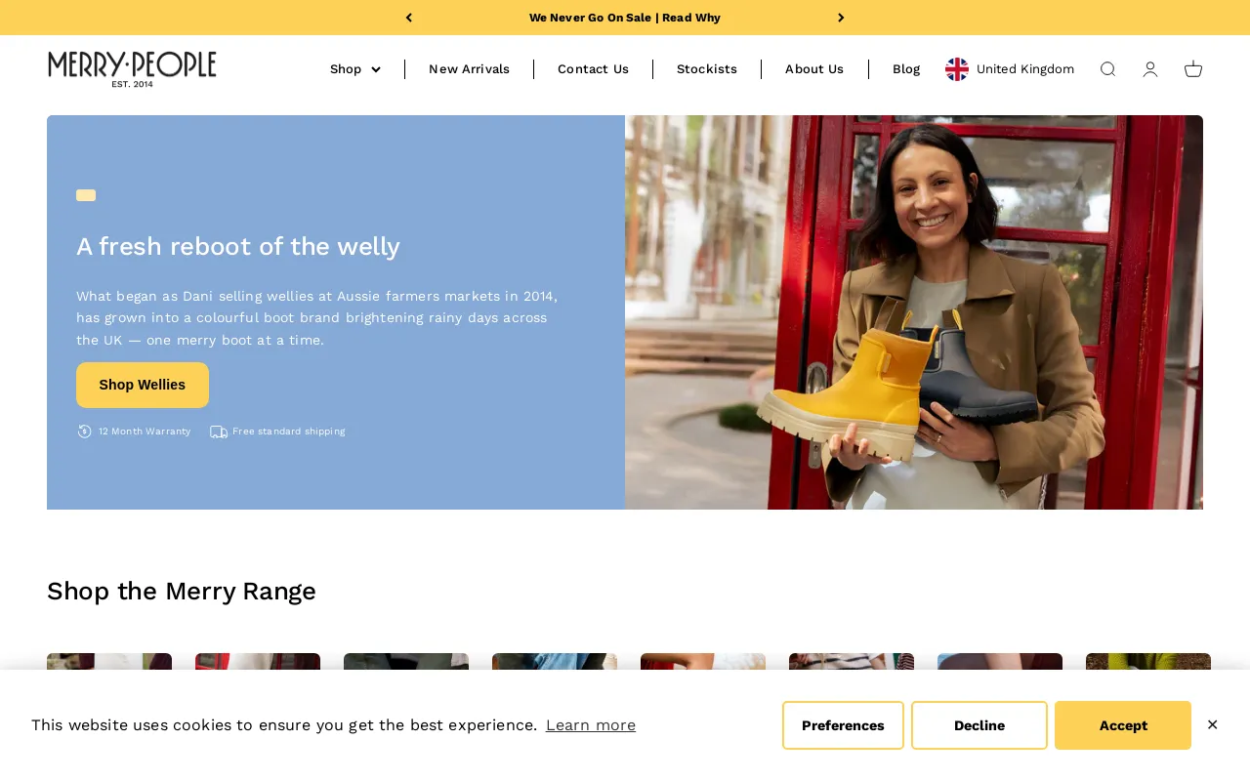
Task: Open the search panel
Action: (1107, 69)
